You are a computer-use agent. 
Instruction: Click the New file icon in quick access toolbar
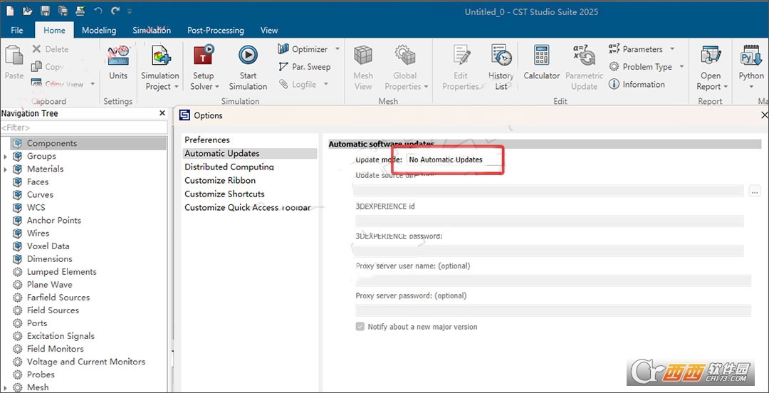pos(10,10)
